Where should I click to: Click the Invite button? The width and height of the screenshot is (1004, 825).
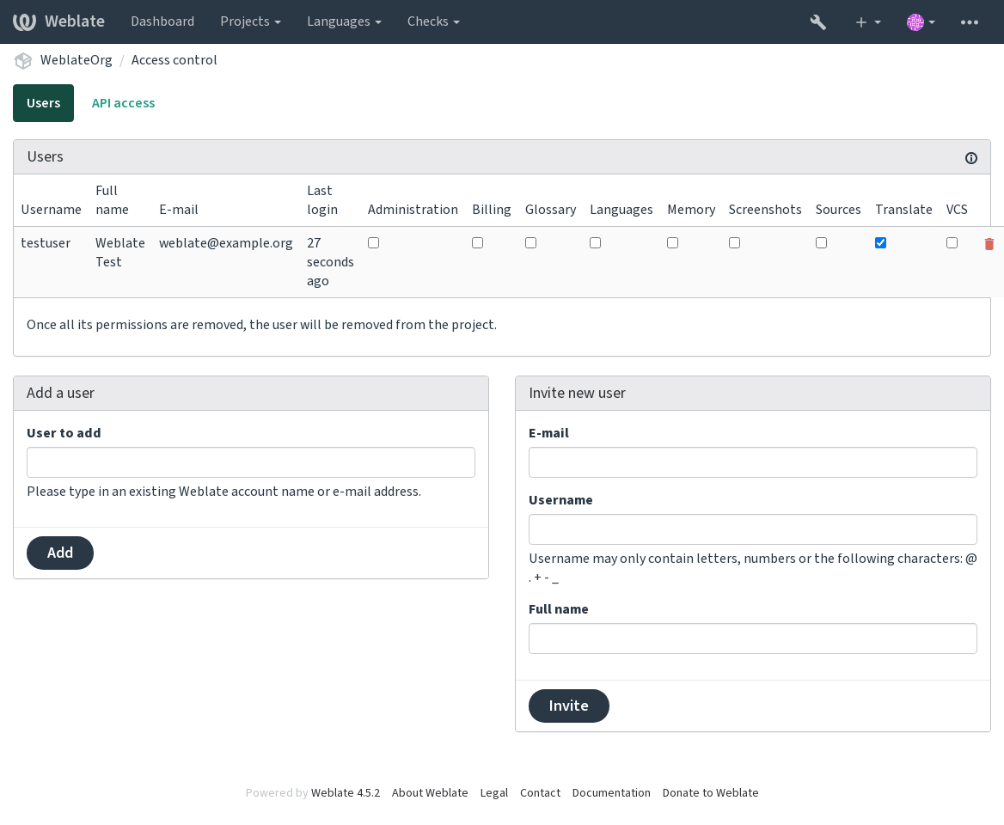tap(568, 706)
